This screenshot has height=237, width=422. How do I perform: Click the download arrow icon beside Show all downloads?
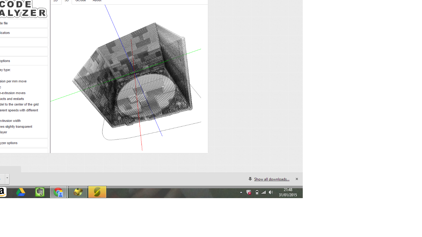tap(250, 179)
